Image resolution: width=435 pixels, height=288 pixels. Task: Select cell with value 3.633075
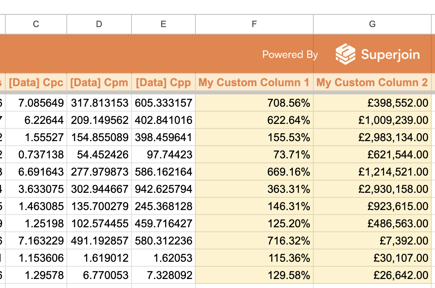pyautogui.click(x=36, y=189)
